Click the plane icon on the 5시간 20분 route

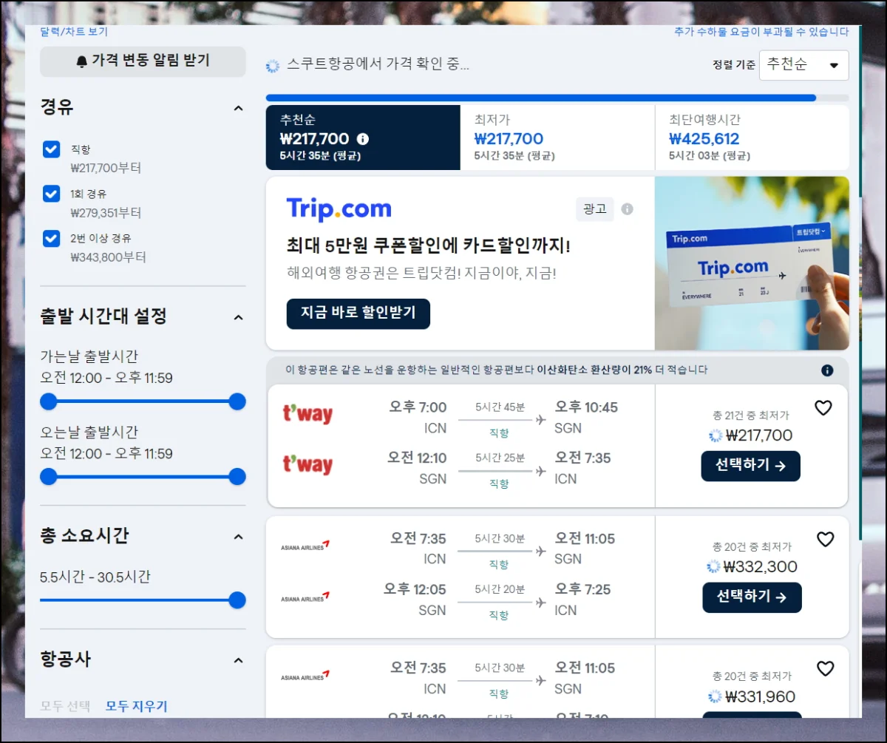pos(540,603)
